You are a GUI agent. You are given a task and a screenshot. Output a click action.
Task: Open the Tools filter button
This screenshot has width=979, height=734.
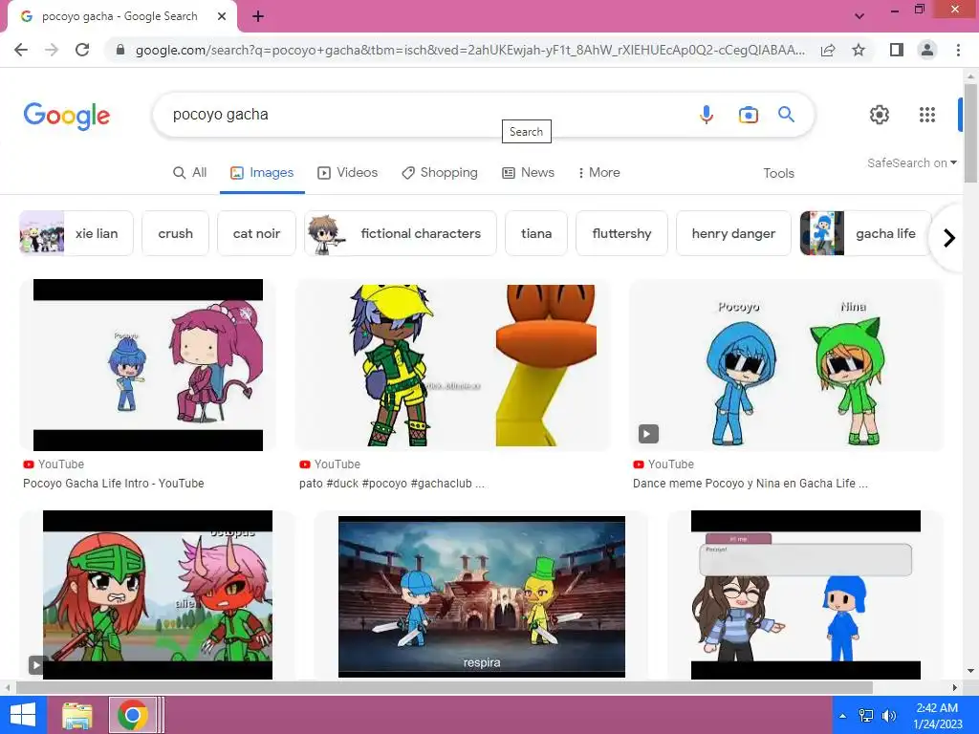tap(778, 174)
